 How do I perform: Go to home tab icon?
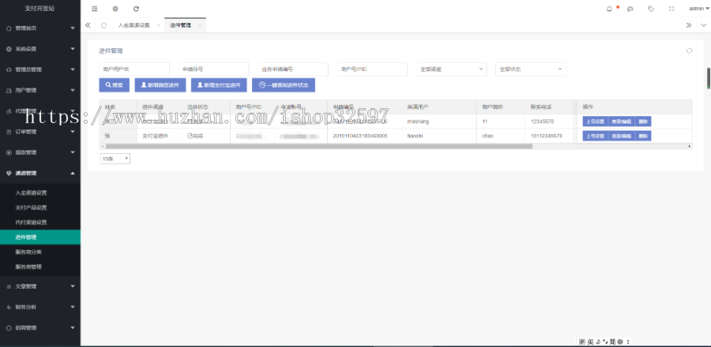click(x=103, y=25)
